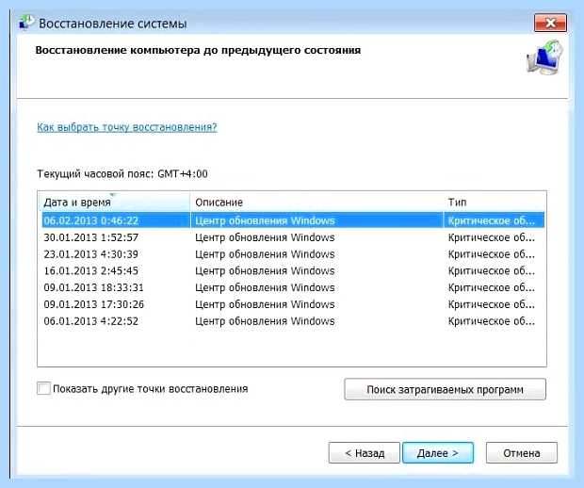Select restore point 09.01.2013 18:33:31
This screenshot has height=488, width=584.
pos(293,287)
